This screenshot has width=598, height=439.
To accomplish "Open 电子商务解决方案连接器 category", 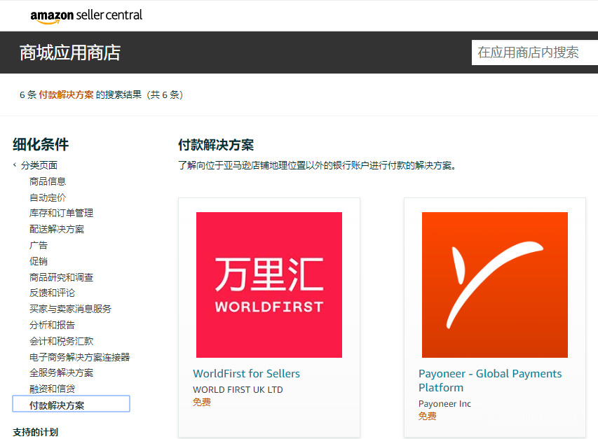I will pos(80,357).
